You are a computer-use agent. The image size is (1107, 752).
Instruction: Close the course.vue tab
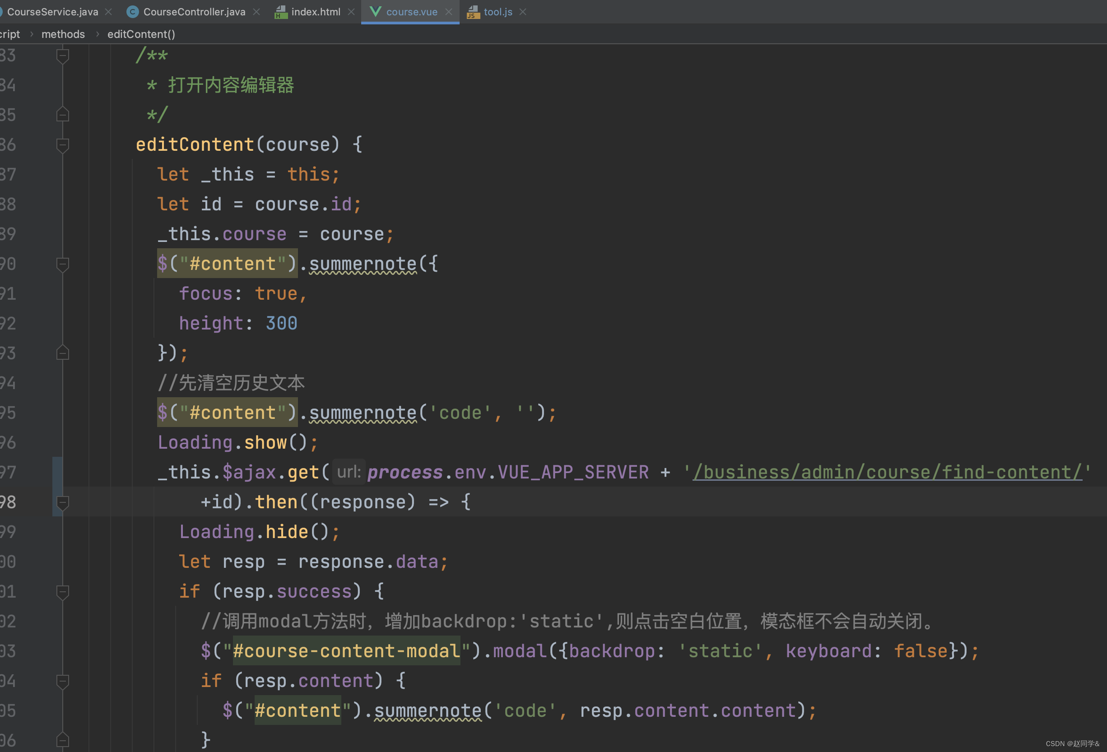(x=448, y=12)
